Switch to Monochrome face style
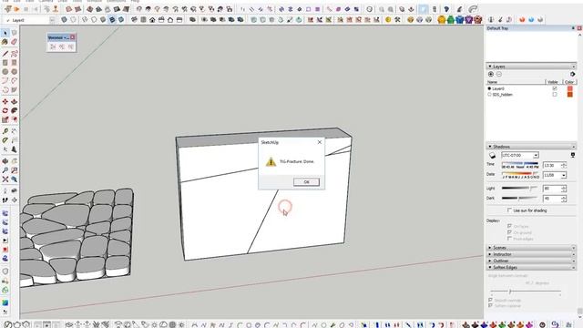This screenshot has height=328, width=583. point(121,20)
